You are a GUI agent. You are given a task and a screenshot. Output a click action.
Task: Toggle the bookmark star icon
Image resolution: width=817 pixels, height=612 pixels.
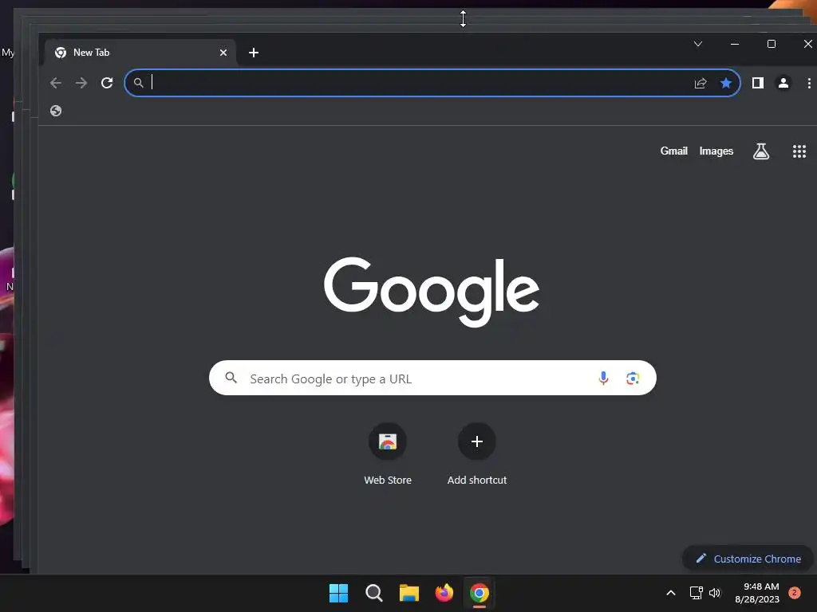pos(726,83)
